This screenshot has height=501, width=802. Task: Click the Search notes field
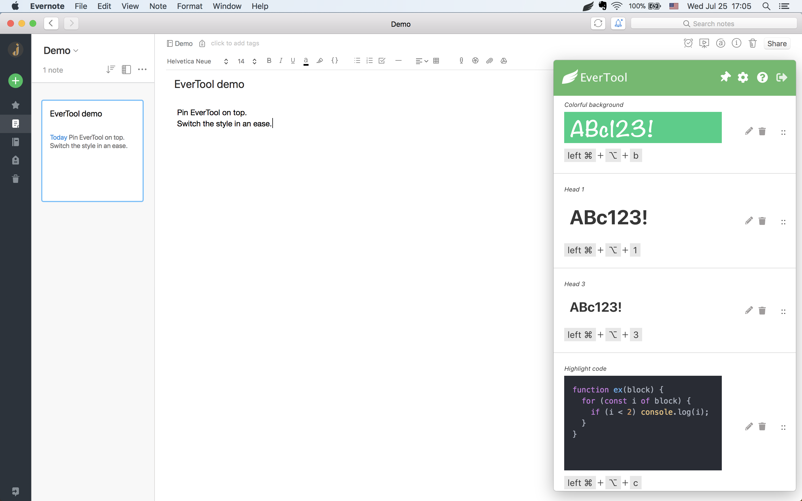(x=713, y=24)
